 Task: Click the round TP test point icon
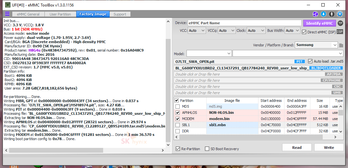[340, 23]
